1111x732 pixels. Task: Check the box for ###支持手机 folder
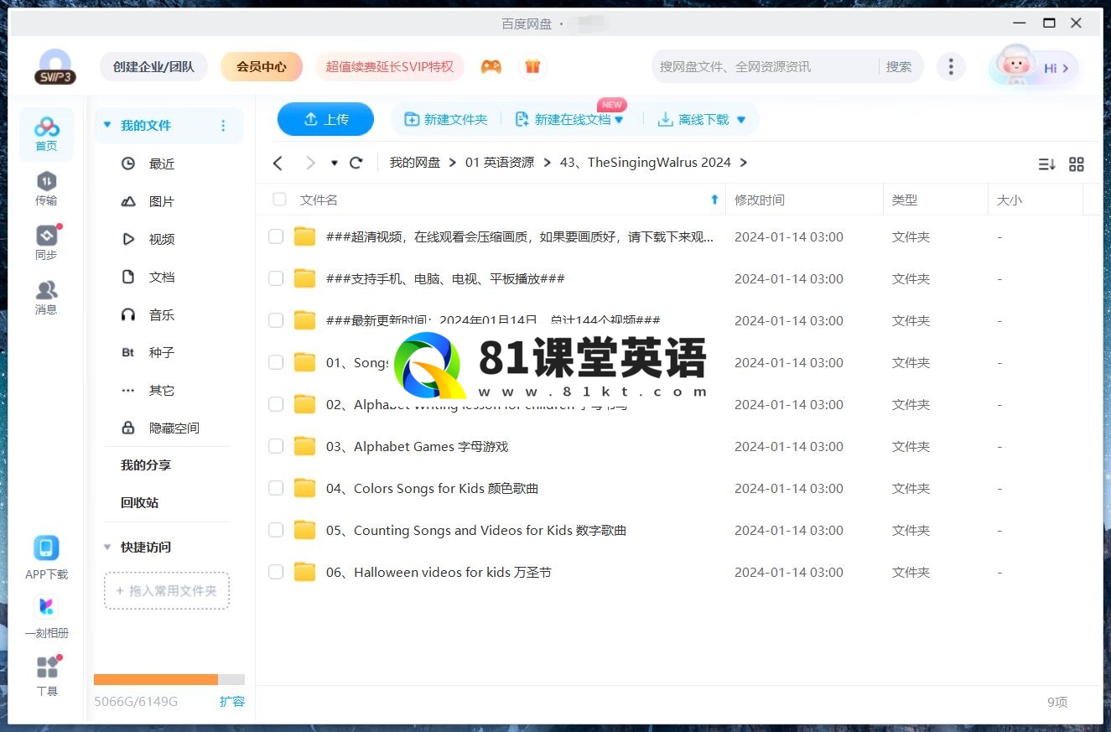276,278
